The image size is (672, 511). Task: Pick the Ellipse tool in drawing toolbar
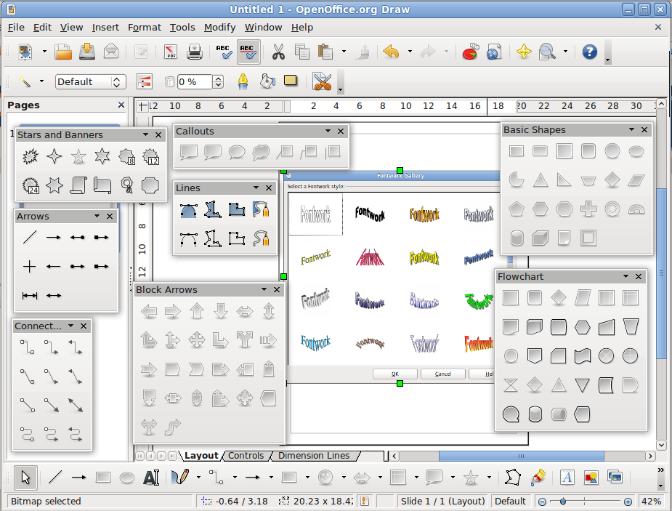[126, 478]
